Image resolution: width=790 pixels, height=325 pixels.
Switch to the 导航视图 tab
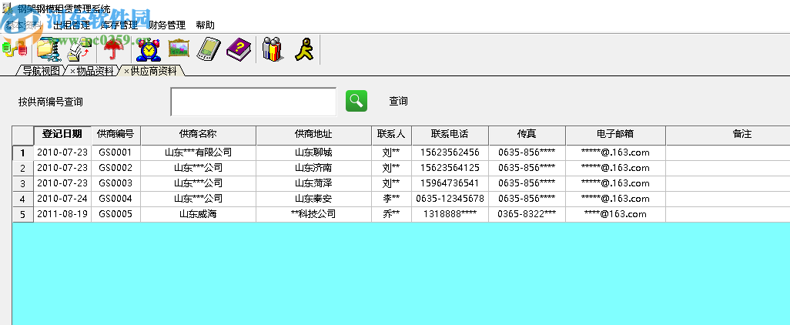pos(42,71)
